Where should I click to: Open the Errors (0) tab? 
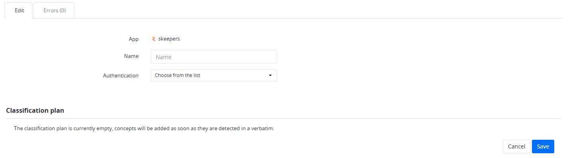click(55, 11)
